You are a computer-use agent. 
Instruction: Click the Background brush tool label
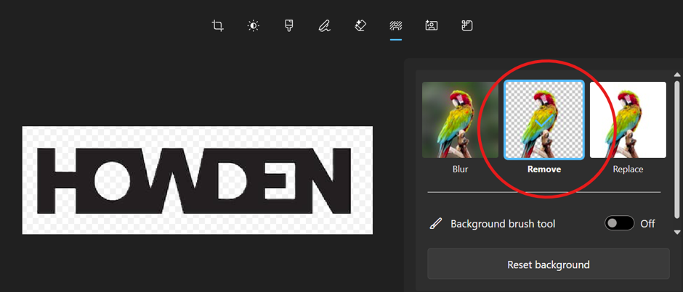pos(503,224)
